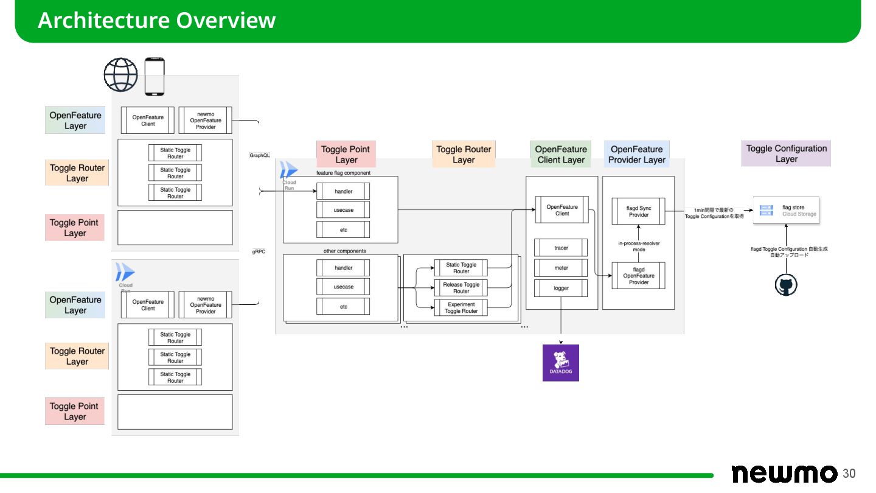Click the Architecture Overview slide title
This screenshot has height=493, width=876.
coord(157,20)
